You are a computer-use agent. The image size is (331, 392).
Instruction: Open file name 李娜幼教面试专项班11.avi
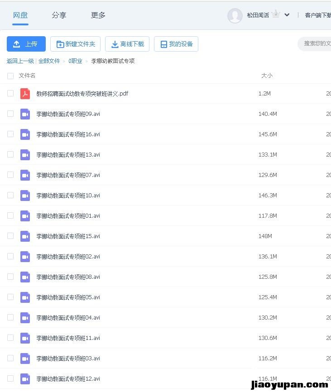pyautogui.click(x=68, y=338)
